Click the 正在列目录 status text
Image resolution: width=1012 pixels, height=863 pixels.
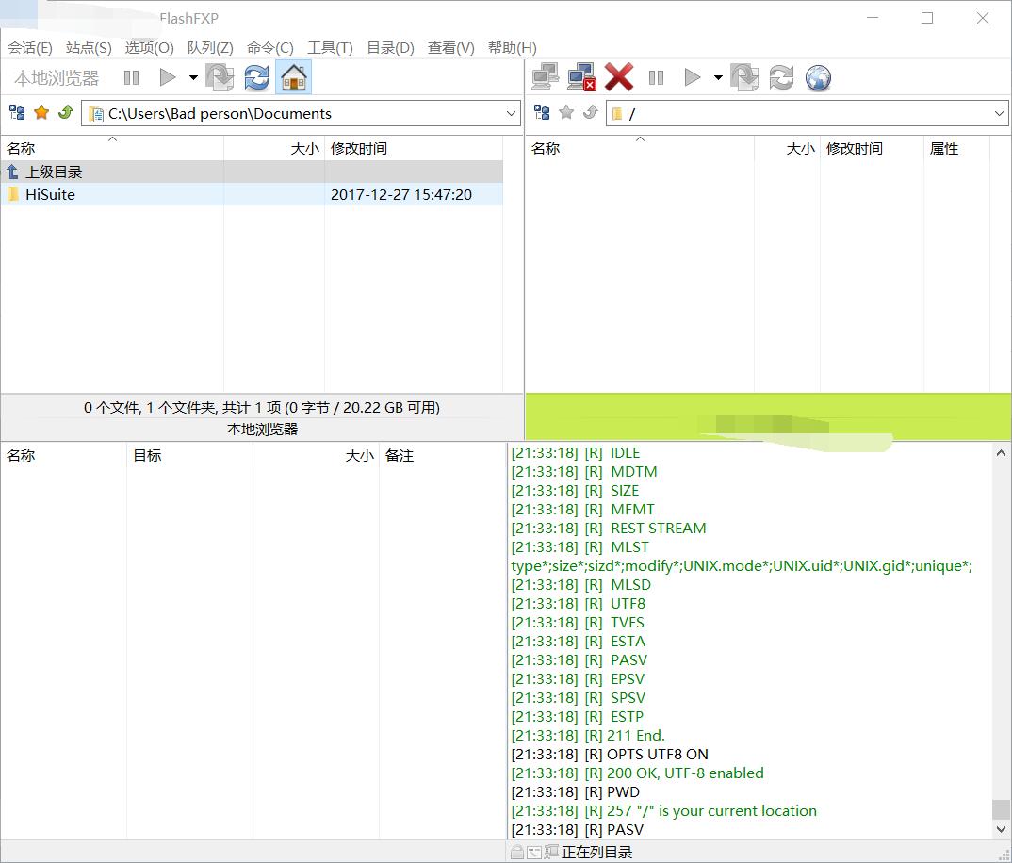pos(596,852)
